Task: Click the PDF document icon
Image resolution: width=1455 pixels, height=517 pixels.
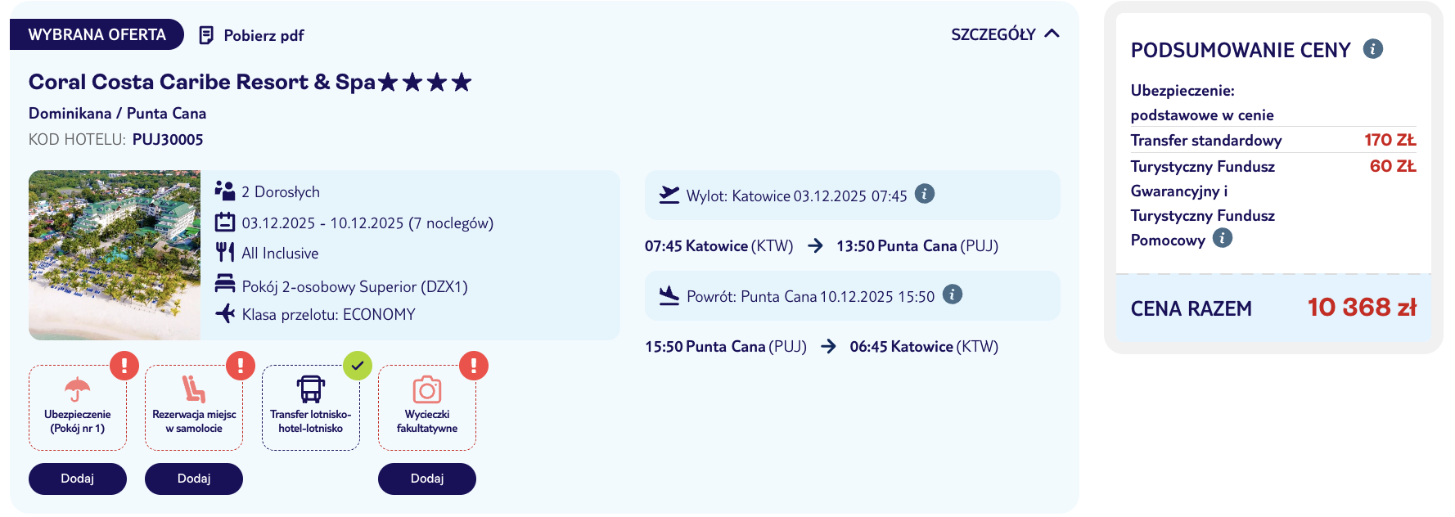Action: [206, 35]
